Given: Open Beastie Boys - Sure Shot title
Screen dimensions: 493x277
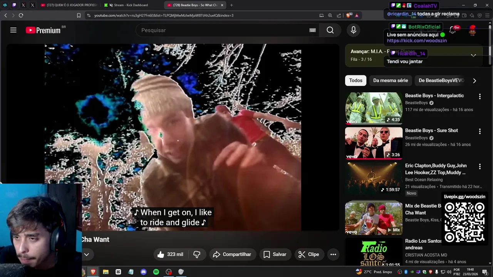Looking at the screenshot, I should (x=431, y=130).
